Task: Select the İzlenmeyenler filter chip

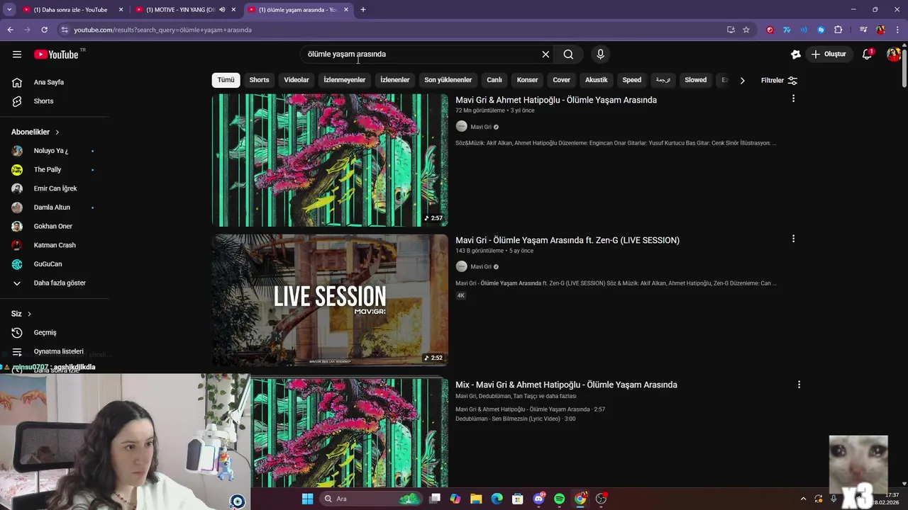Action: (345, 80)
